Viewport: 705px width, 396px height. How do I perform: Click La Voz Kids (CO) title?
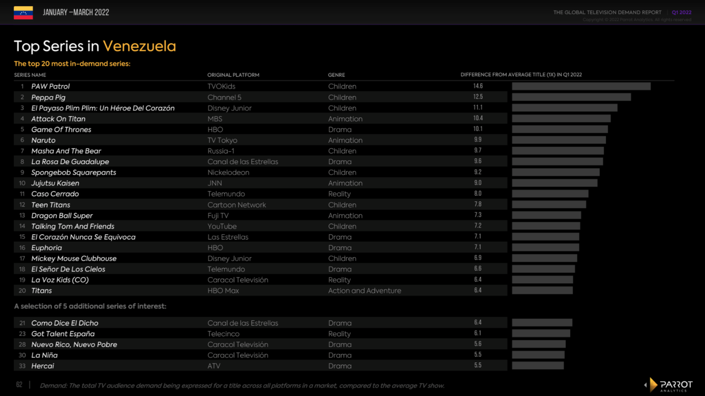click(60, 280)
